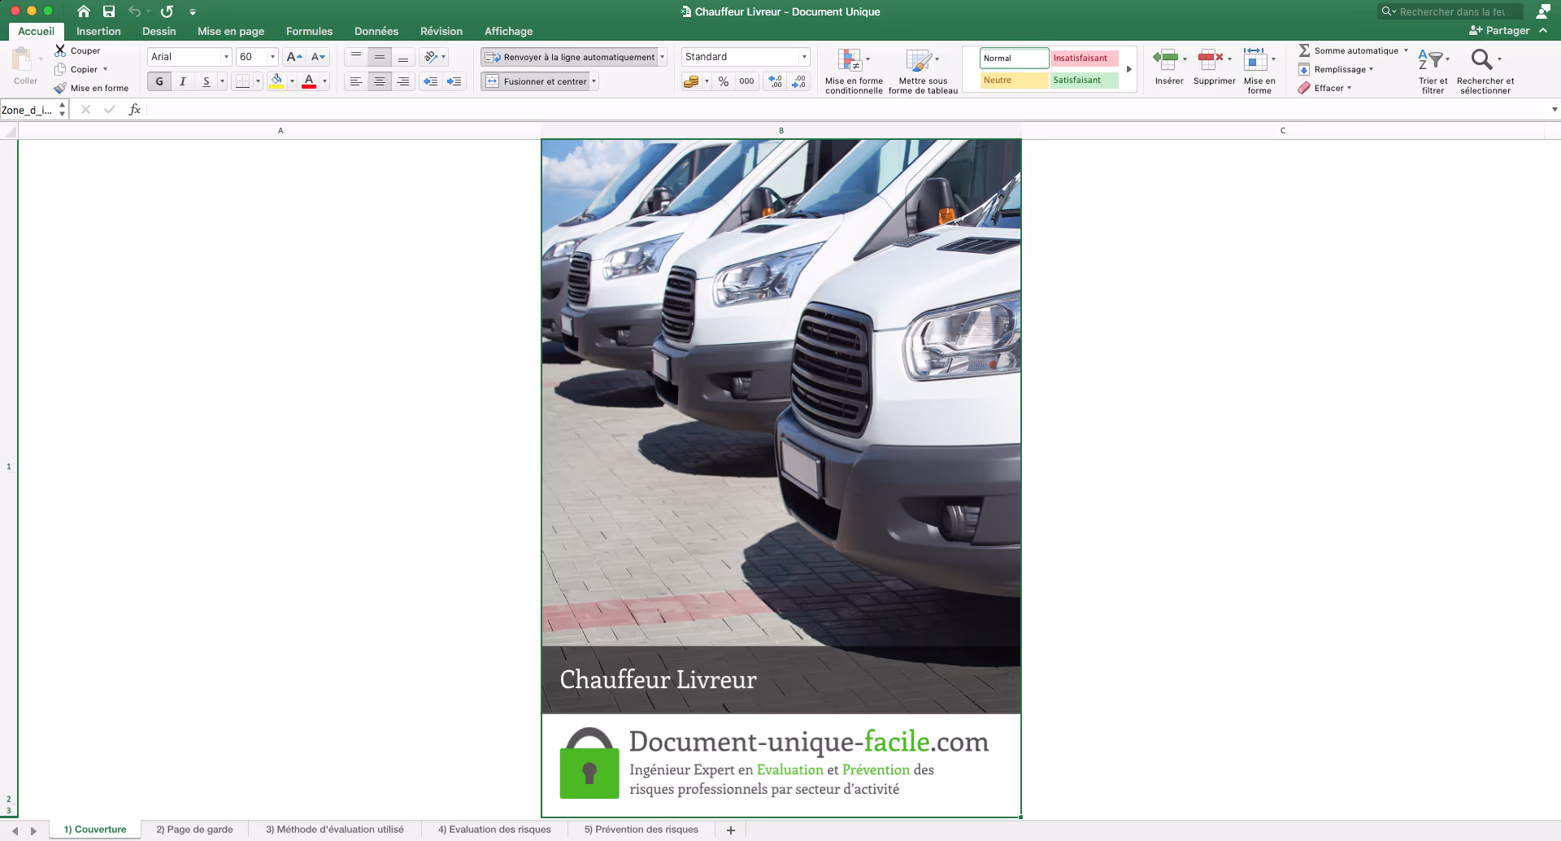Redo using the circular arrow icon

tap(167, 11)
